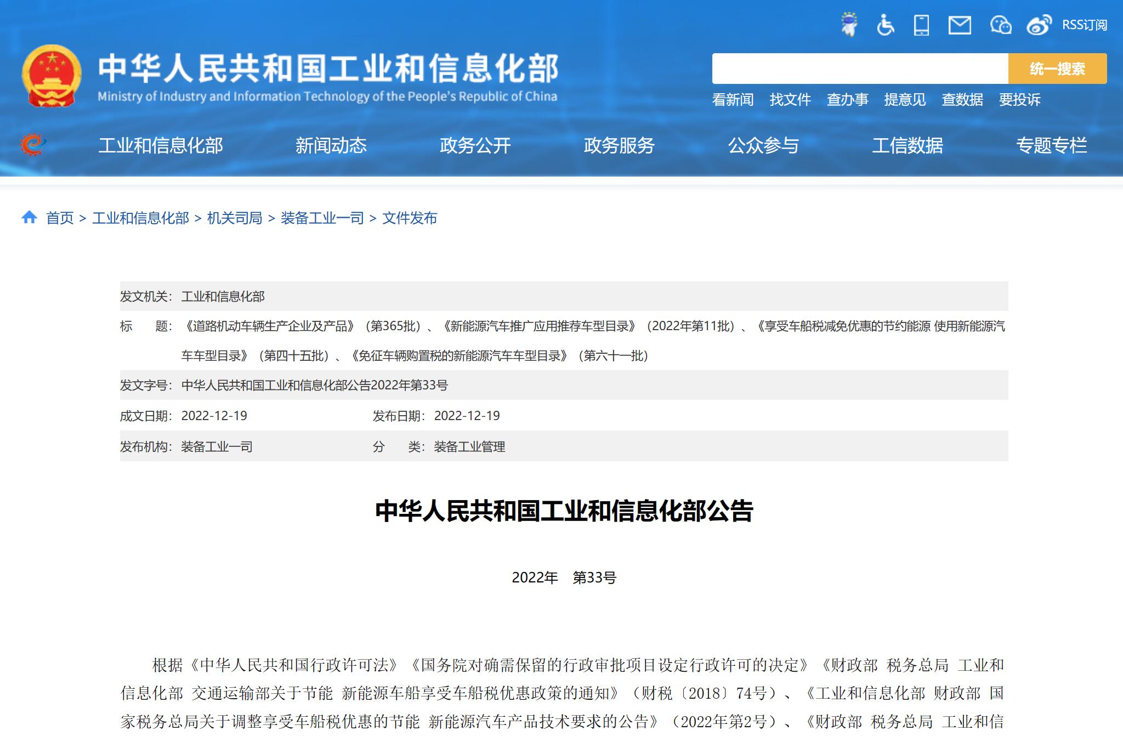Click the 统一搜索 button

tap(1057, 69)
